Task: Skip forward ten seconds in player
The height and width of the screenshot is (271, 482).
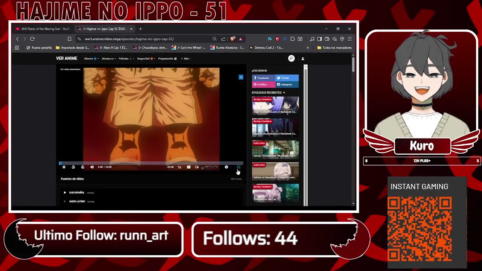Action: pyautogui.click(x=82, y=167)
